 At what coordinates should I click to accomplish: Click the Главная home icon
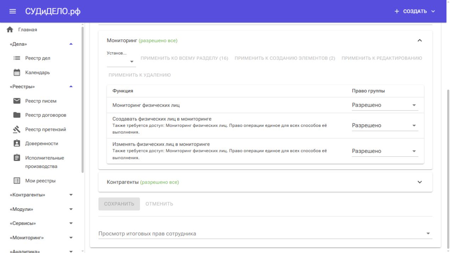pos(10,30)
